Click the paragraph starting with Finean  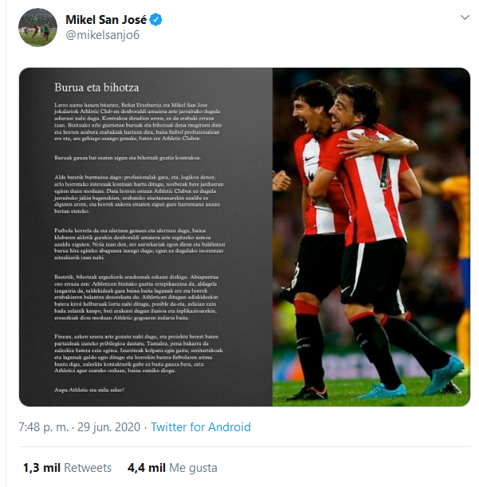tap(138, 353)
